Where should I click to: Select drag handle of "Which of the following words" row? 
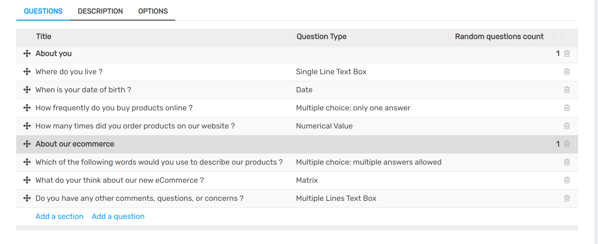26,162
